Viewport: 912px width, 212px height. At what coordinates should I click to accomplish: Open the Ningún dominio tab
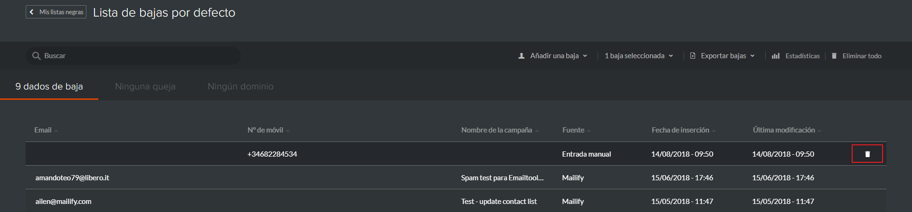[240, 87]
